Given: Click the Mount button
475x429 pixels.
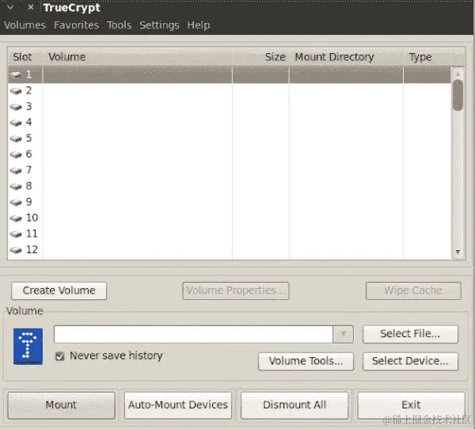Looking at the screenshot, I should 61,405.
